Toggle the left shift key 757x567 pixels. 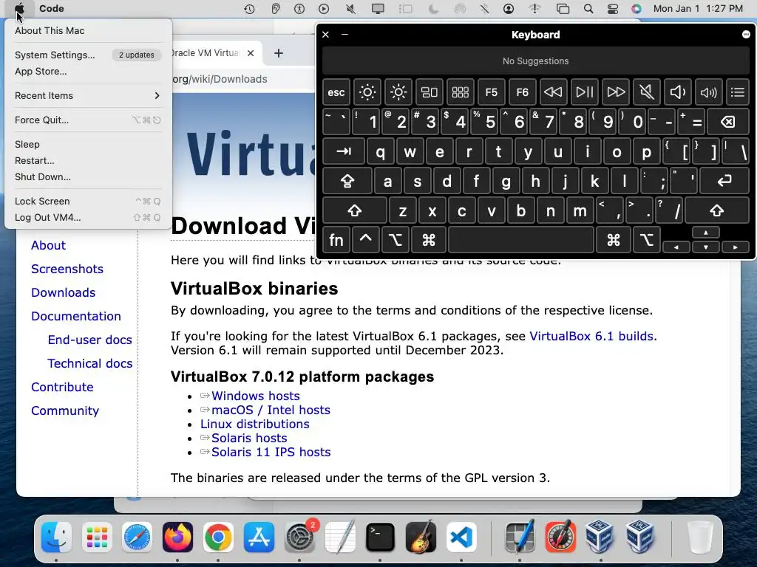coord(354,210)
